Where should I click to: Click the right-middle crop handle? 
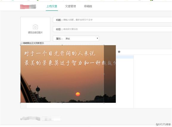tap(104, 74)
